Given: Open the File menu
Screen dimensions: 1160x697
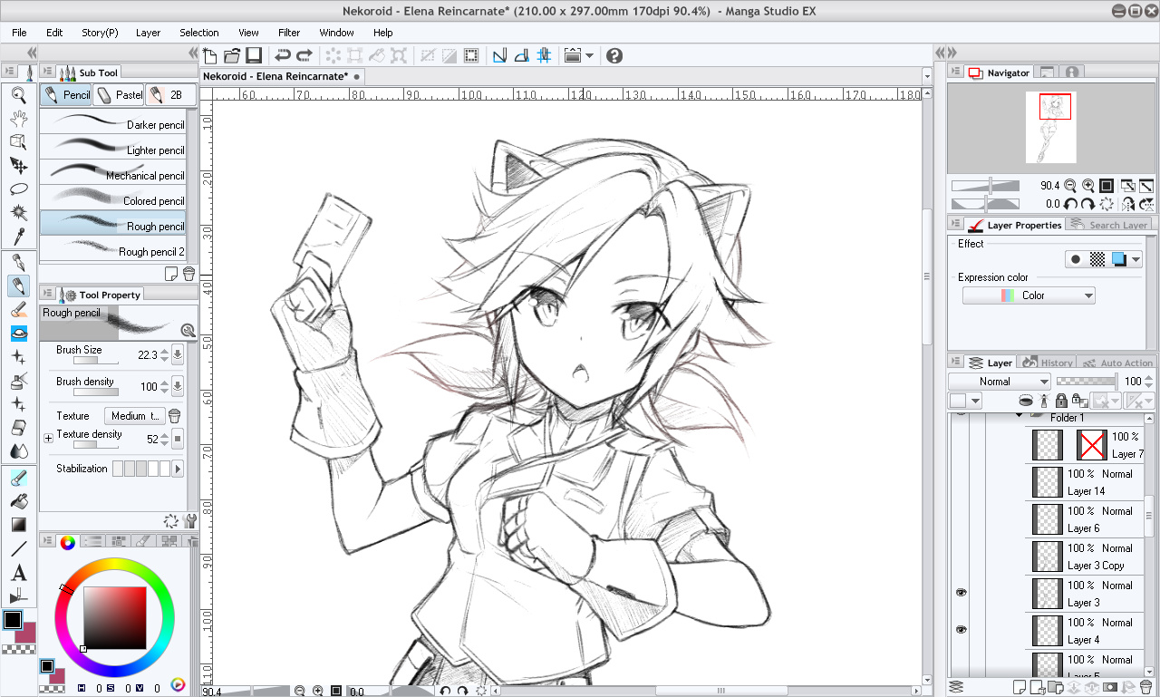Looking at the screenshot, I should coord(19,33).
